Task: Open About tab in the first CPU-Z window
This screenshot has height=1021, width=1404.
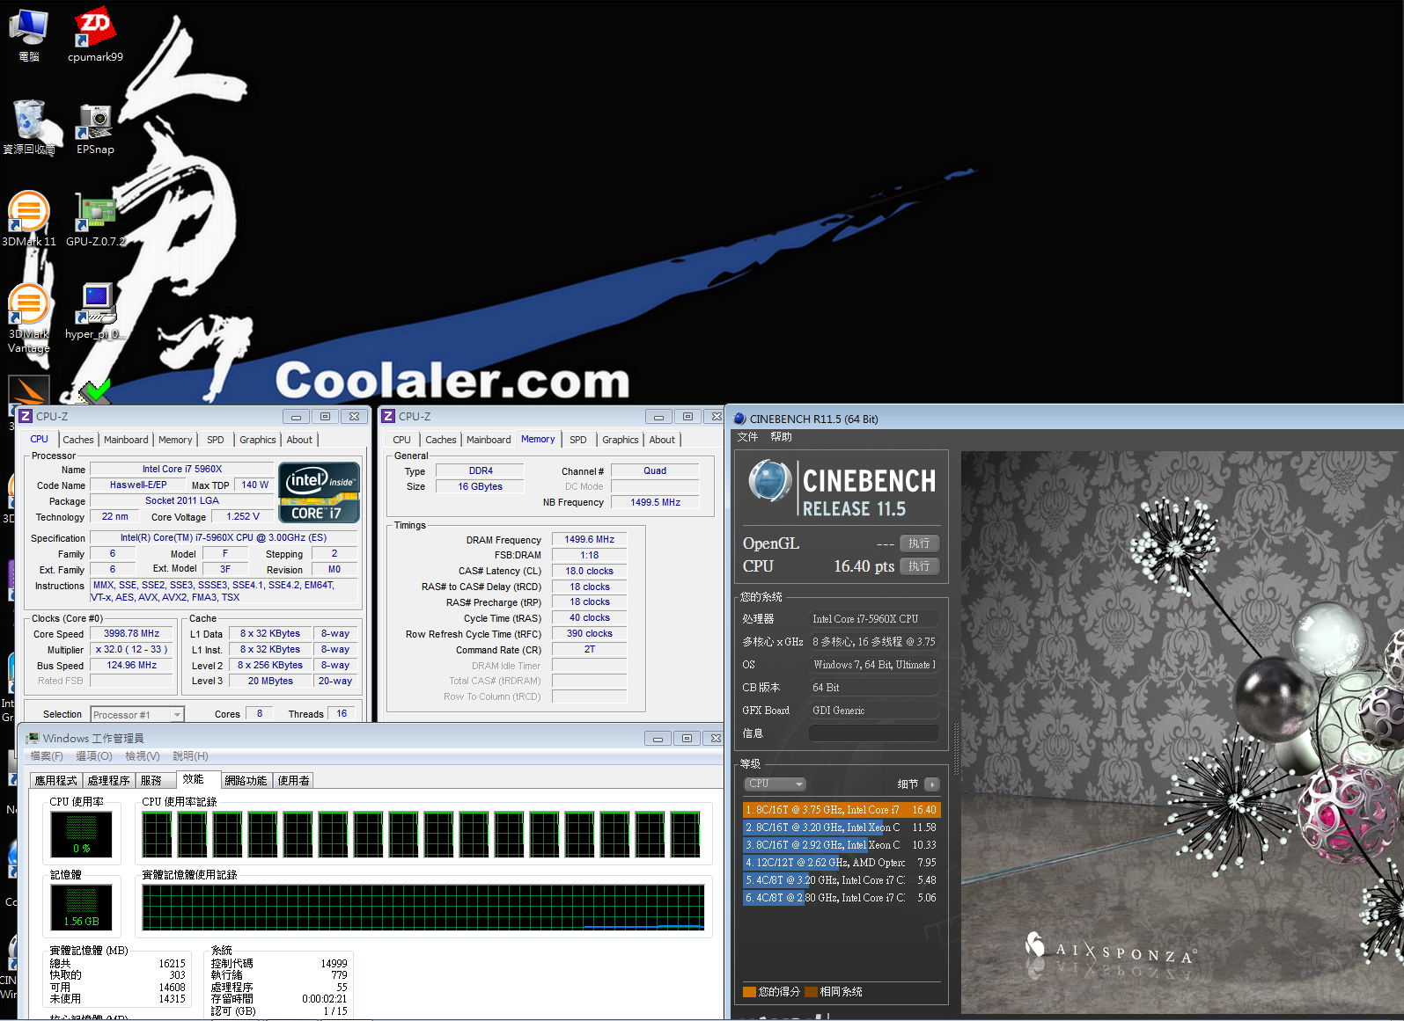Action: coord(299,440)
